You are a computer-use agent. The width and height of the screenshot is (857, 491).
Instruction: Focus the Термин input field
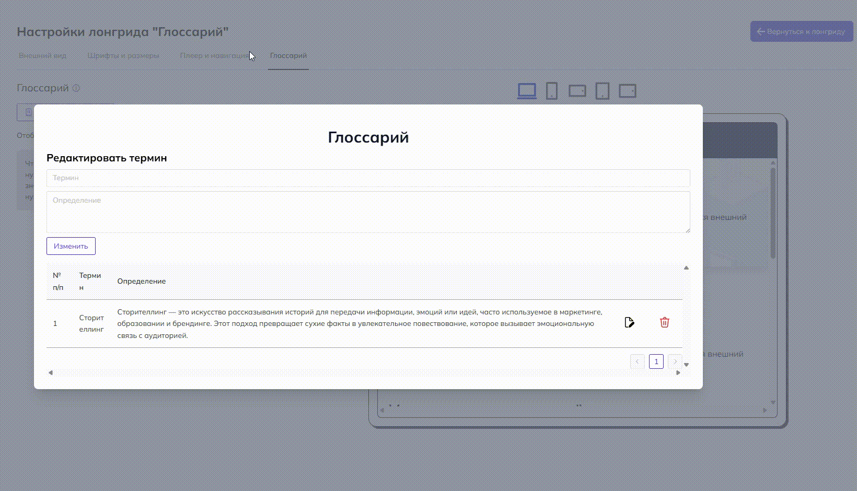pyautogui.click(x=368, y=178)
